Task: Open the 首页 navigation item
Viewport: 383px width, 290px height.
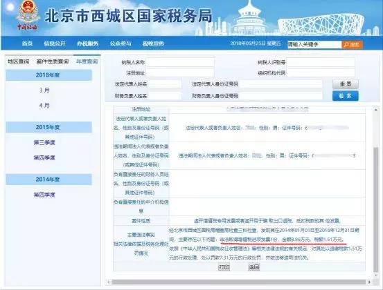Action: (27, 43)
